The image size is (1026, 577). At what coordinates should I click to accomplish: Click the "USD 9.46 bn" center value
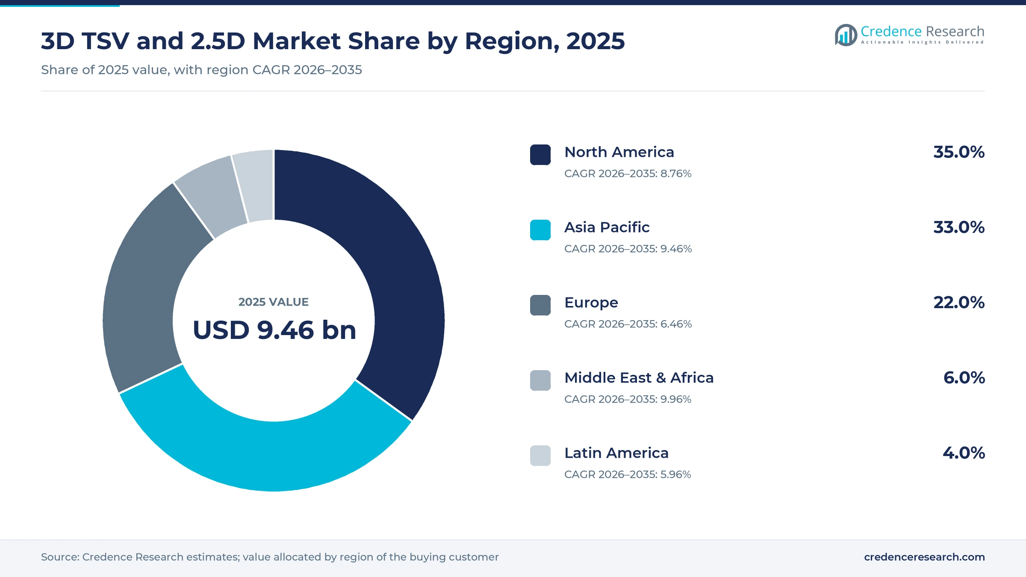click(274, 330)
